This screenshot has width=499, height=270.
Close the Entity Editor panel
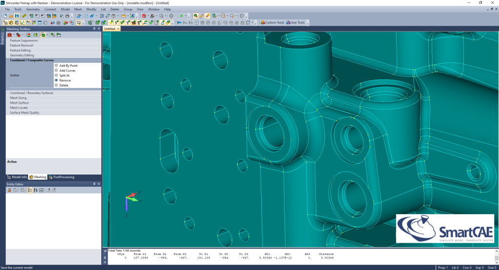point(98,184)
